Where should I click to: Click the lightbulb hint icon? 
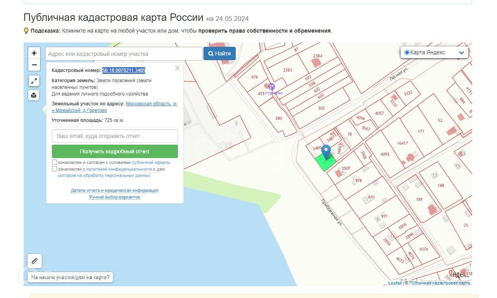pyautogui.click(x=26, y=31)
